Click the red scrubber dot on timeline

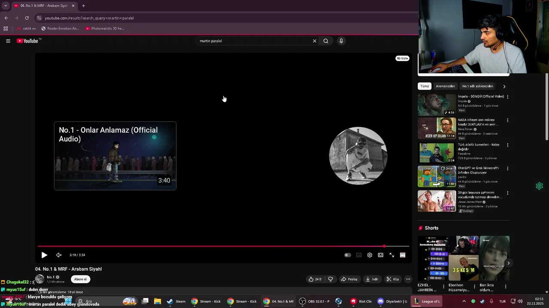coord(384,246)
